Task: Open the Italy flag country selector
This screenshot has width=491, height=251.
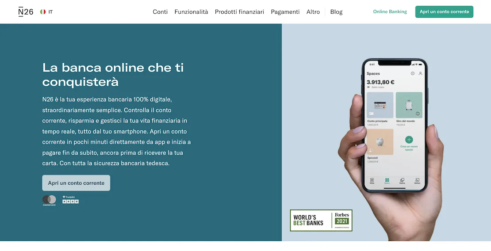Action: tap(46, 12)
